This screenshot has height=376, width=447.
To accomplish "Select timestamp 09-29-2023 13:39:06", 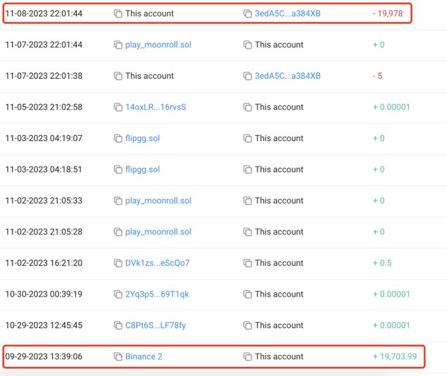I will (x=44, y=357).
